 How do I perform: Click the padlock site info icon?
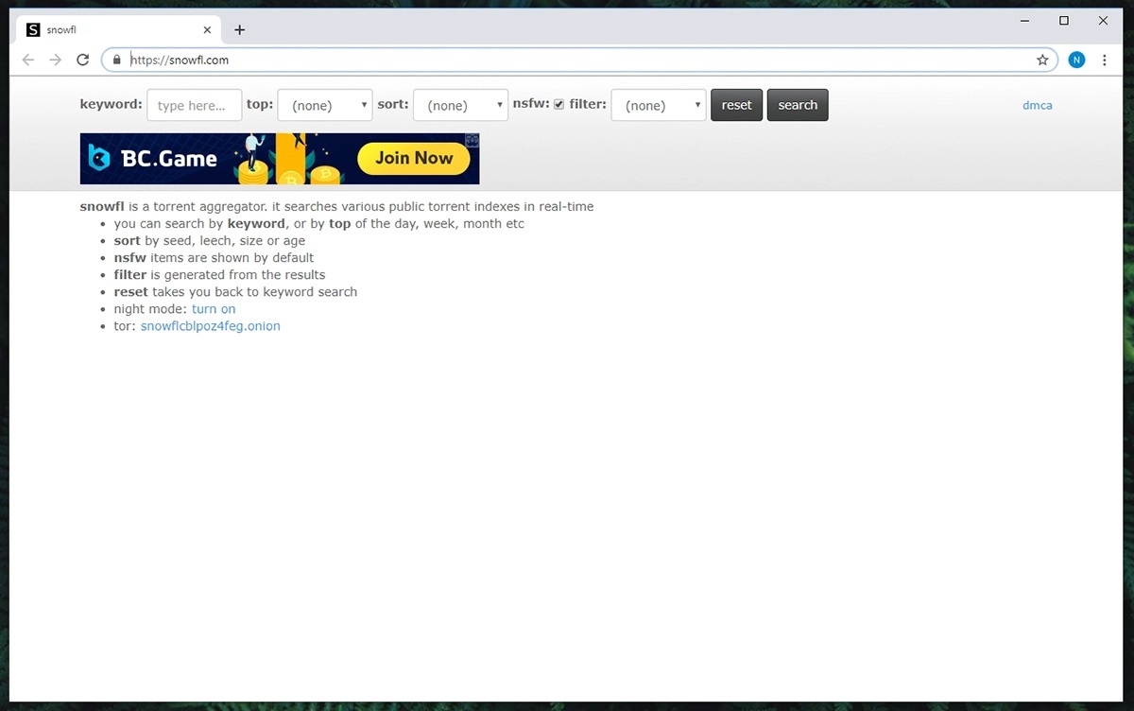(x=117, y=60)
